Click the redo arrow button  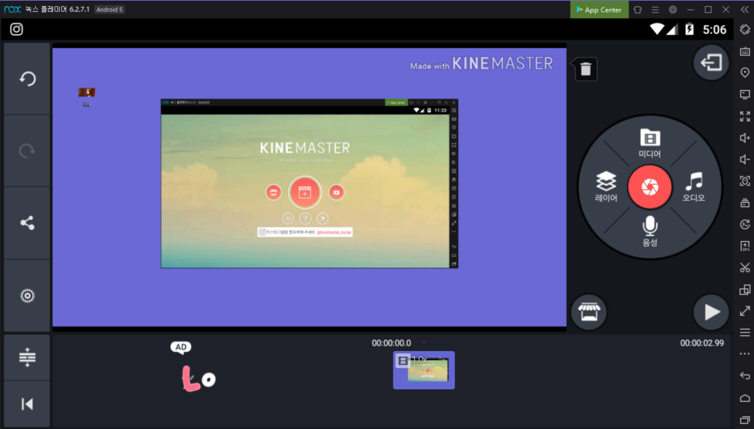[x=28, y=151]
